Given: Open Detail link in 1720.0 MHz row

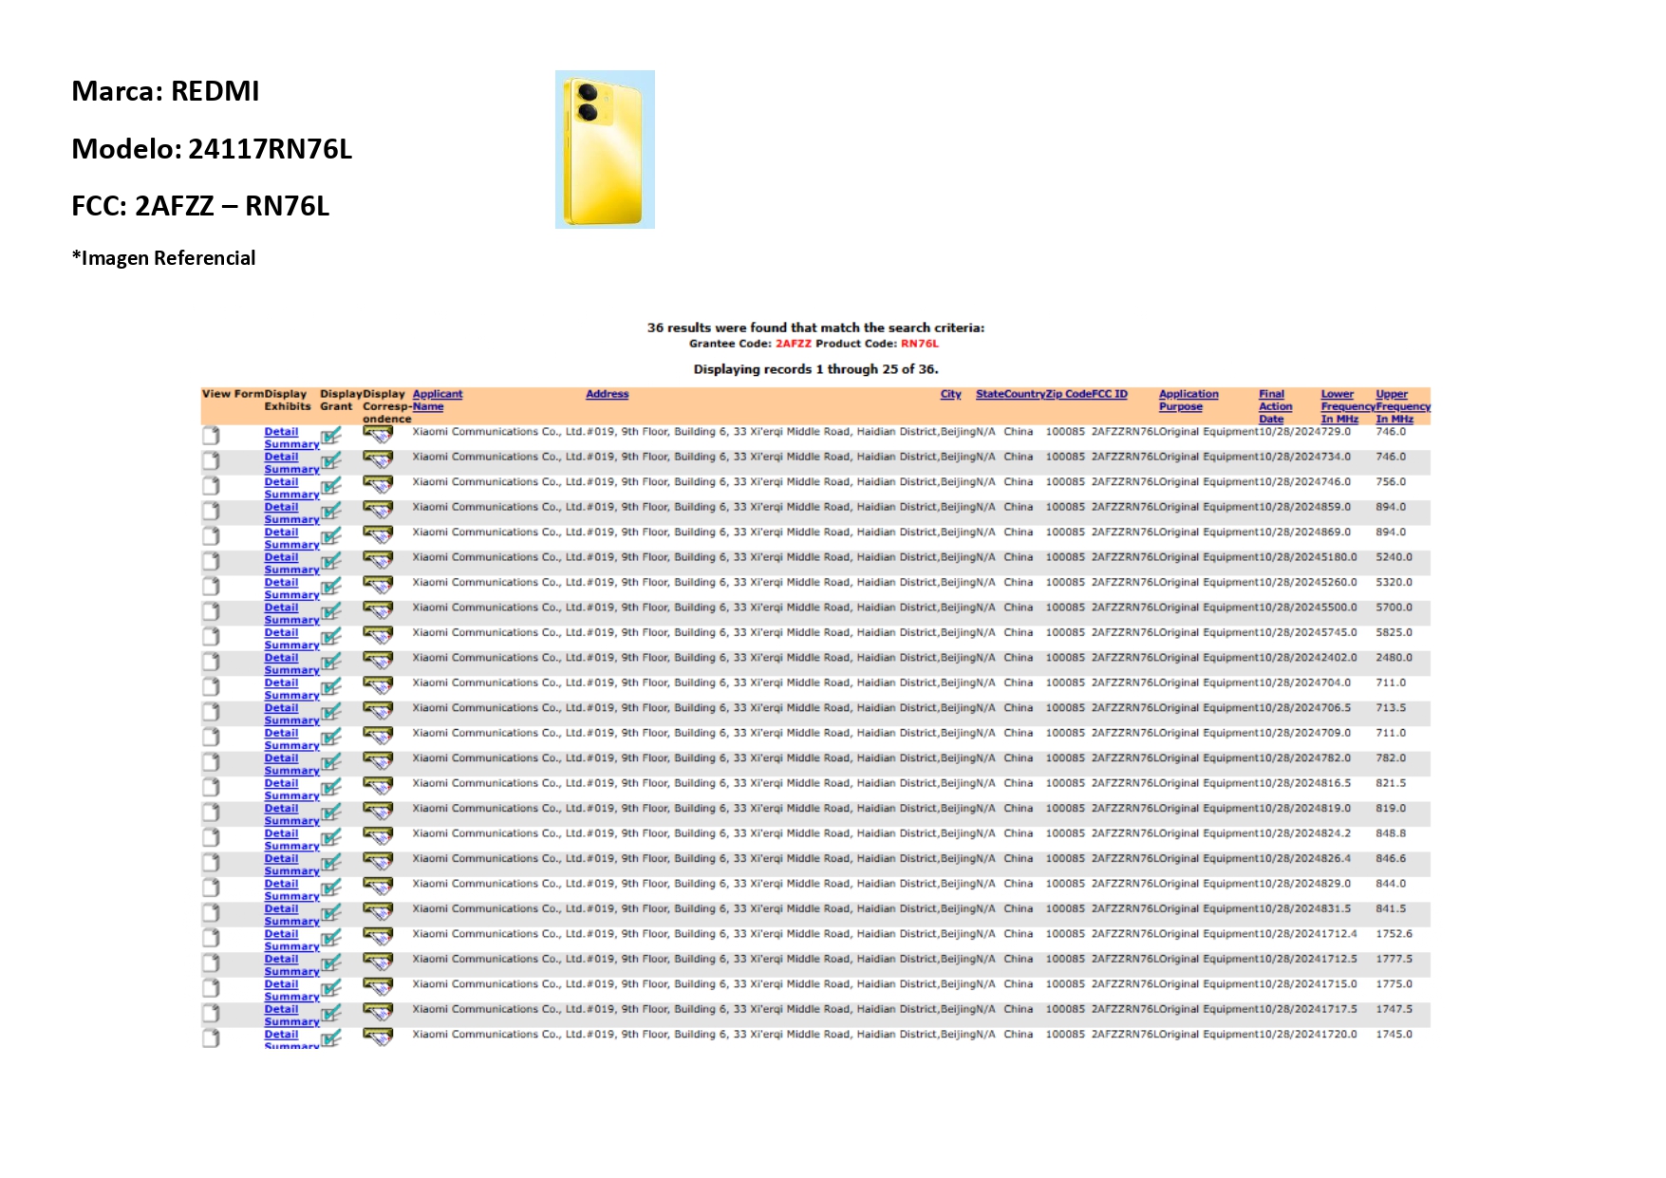Looking at the screenshot, I should click(281, 1035).
